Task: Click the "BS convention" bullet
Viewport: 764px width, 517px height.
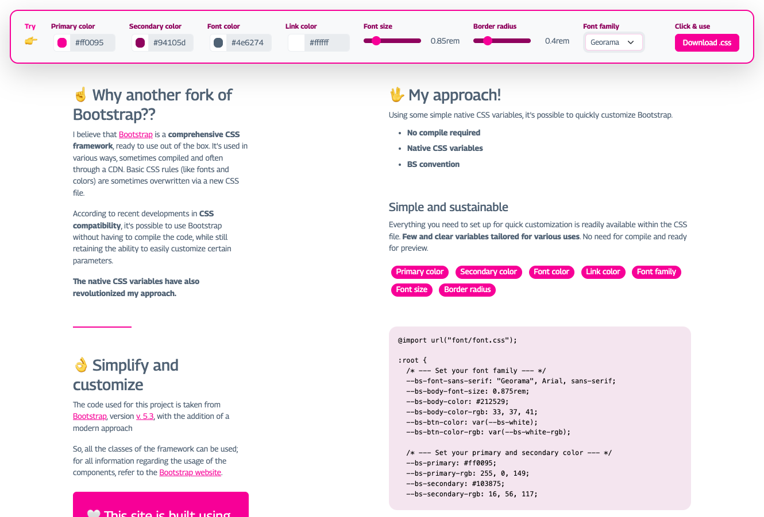Action: point(433,164)
